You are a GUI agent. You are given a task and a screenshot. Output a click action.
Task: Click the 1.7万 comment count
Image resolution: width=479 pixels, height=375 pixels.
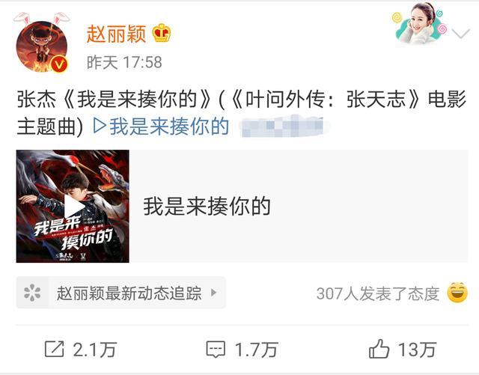pyautogui.click(x=256, y=350)
